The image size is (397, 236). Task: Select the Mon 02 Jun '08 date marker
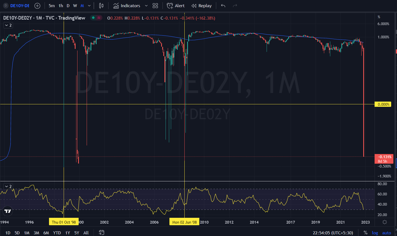click(x=185, y=222)
